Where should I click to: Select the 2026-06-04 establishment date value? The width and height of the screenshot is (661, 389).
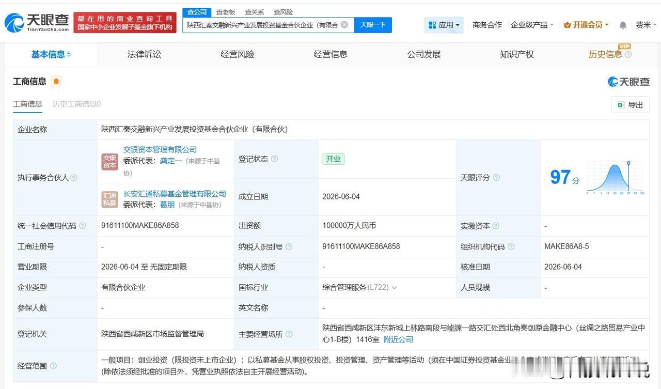coord(341,197)
